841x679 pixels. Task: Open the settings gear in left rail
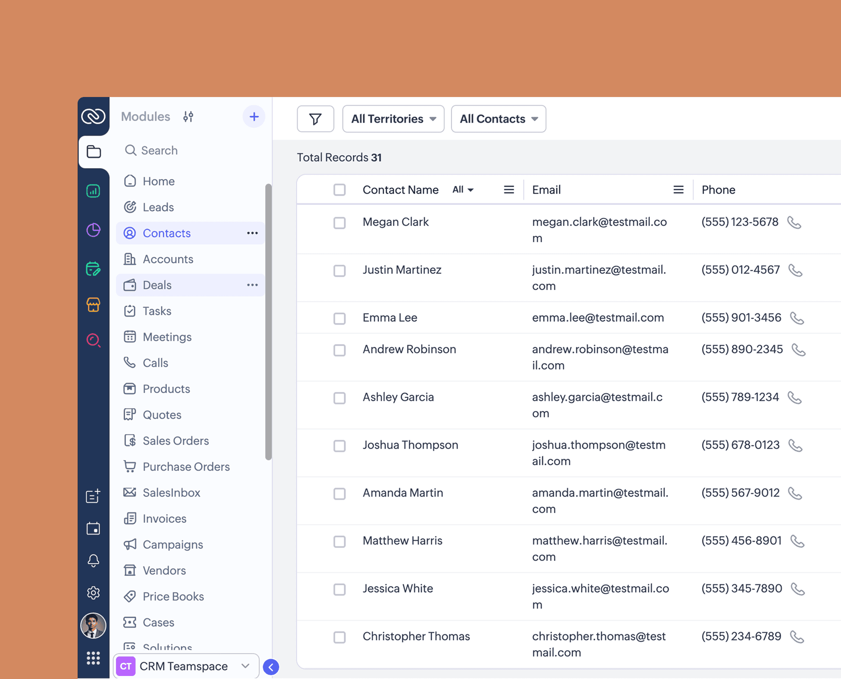point(93,593)
